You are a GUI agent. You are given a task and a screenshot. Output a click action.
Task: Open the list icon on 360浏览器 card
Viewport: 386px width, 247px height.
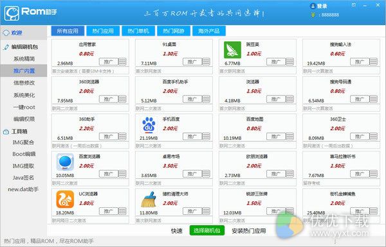(122, 99)
